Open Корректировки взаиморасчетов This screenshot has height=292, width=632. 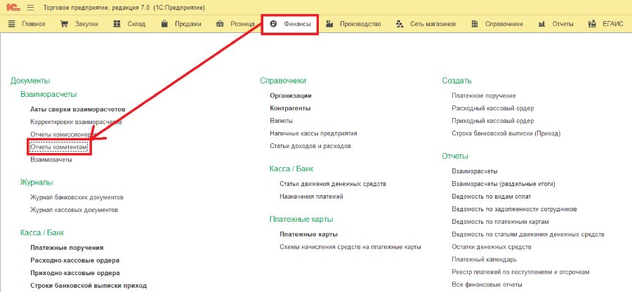point(76,121)
